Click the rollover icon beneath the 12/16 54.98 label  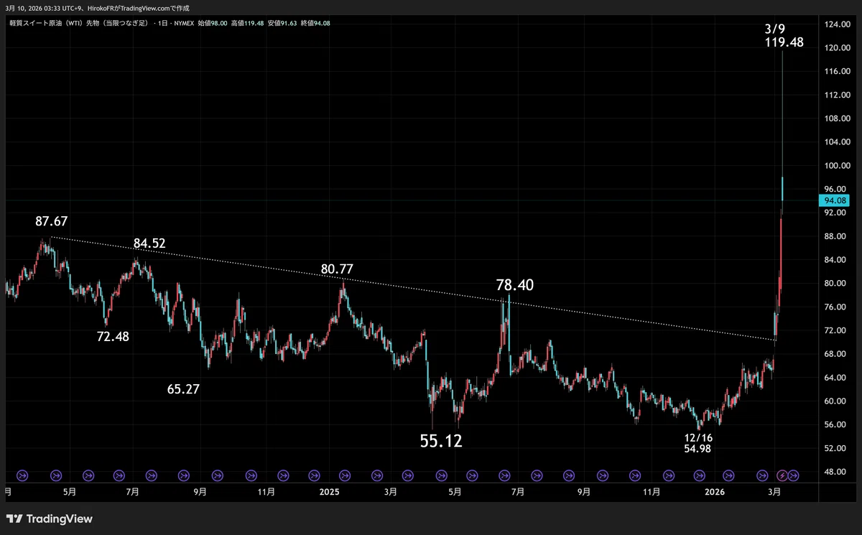[x=699, y=475]
